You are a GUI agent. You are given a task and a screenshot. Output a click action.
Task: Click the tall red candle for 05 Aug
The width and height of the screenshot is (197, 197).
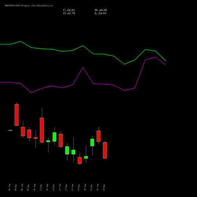[17, 115]
